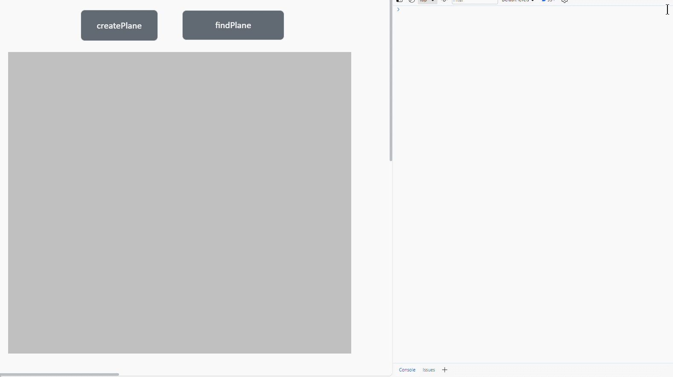
Task: Clear the console with the circle-slash icon
Action: click(411, 1)
